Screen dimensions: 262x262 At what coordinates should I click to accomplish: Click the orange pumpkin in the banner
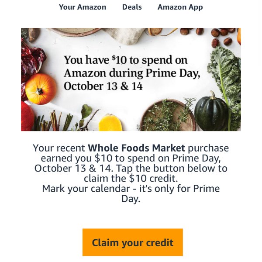click(x=41, y=89)
